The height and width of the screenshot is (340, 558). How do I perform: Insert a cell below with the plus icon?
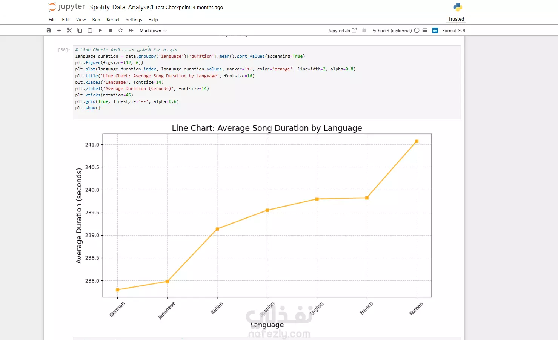click(59, 31)
